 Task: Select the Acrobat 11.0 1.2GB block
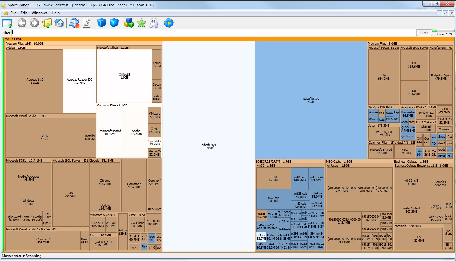pos(35,81)
